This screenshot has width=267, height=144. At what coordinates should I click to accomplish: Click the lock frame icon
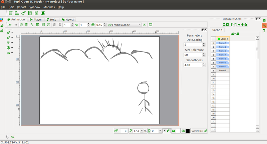point(246,25)
